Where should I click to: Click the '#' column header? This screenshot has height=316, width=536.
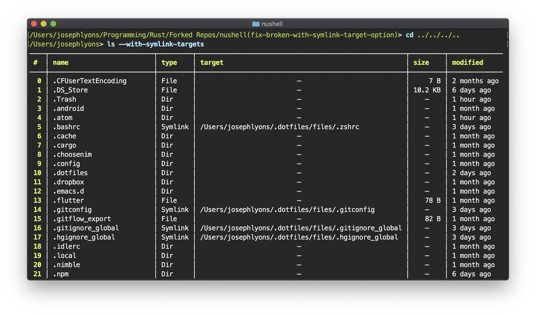(x=35, y=62)
